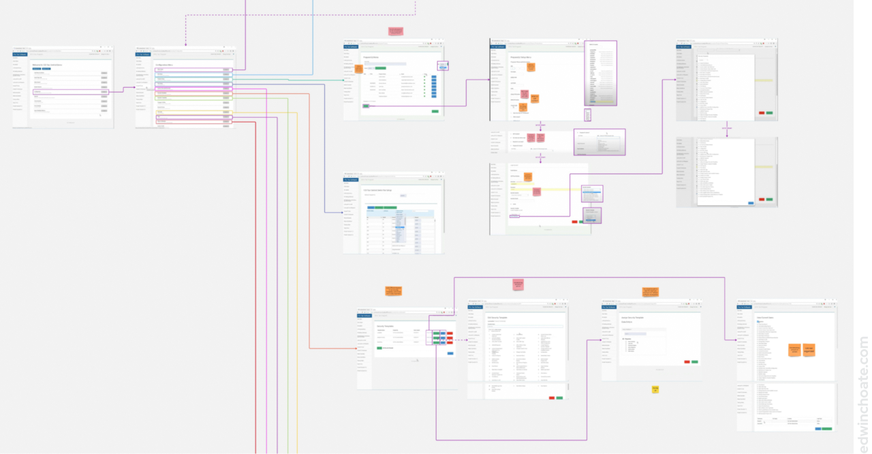Click the red button in Assign Security Template

pyautogui.click(x=687, y=362)
